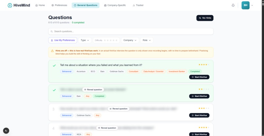Reveal the blurred Goldman Sachs question
264x136 pixels.
coord(118,109)
